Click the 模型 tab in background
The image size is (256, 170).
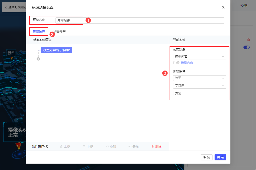coord(244,5)
